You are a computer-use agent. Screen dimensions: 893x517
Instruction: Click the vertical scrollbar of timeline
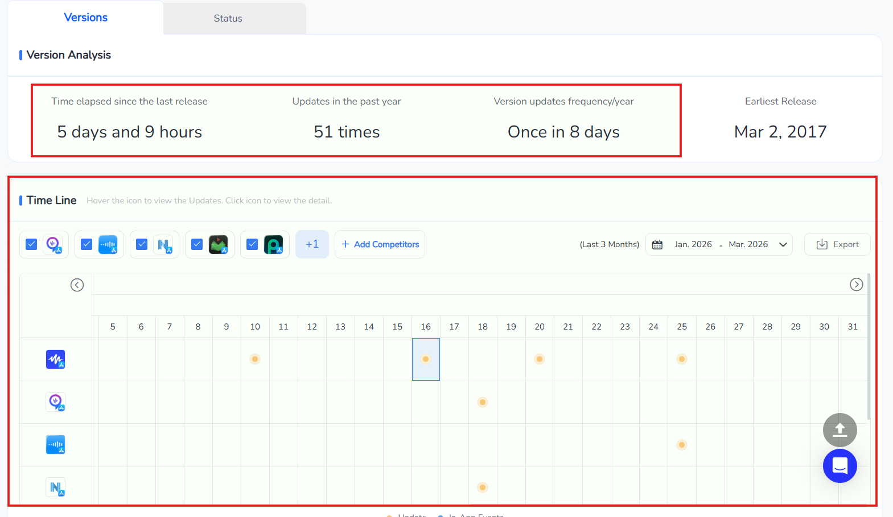coord(869,352)
